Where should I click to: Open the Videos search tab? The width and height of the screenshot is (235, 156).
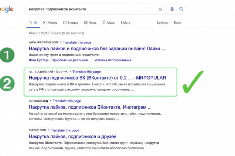50,23
